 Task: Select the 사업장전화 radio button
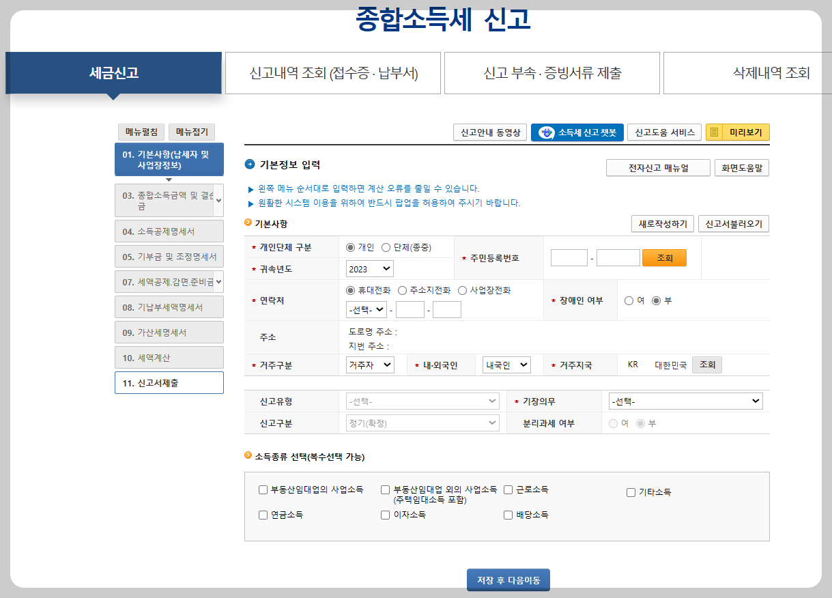click(463, 290)
